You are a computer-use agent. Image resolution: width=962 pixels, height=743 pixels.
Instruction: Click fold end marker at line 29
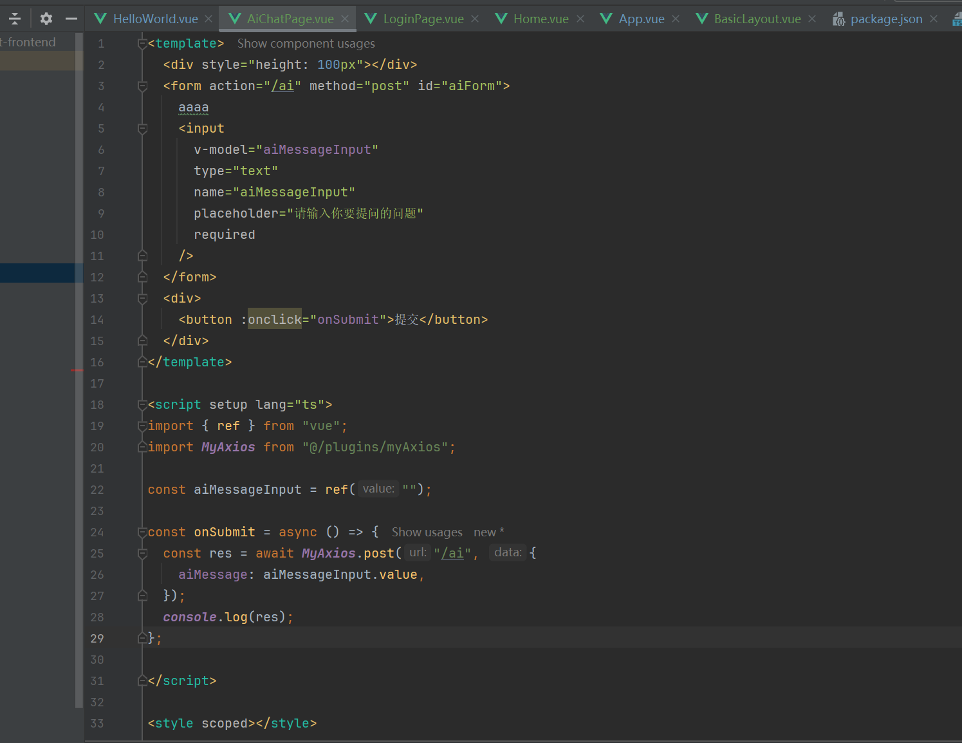tap(142, 639)
